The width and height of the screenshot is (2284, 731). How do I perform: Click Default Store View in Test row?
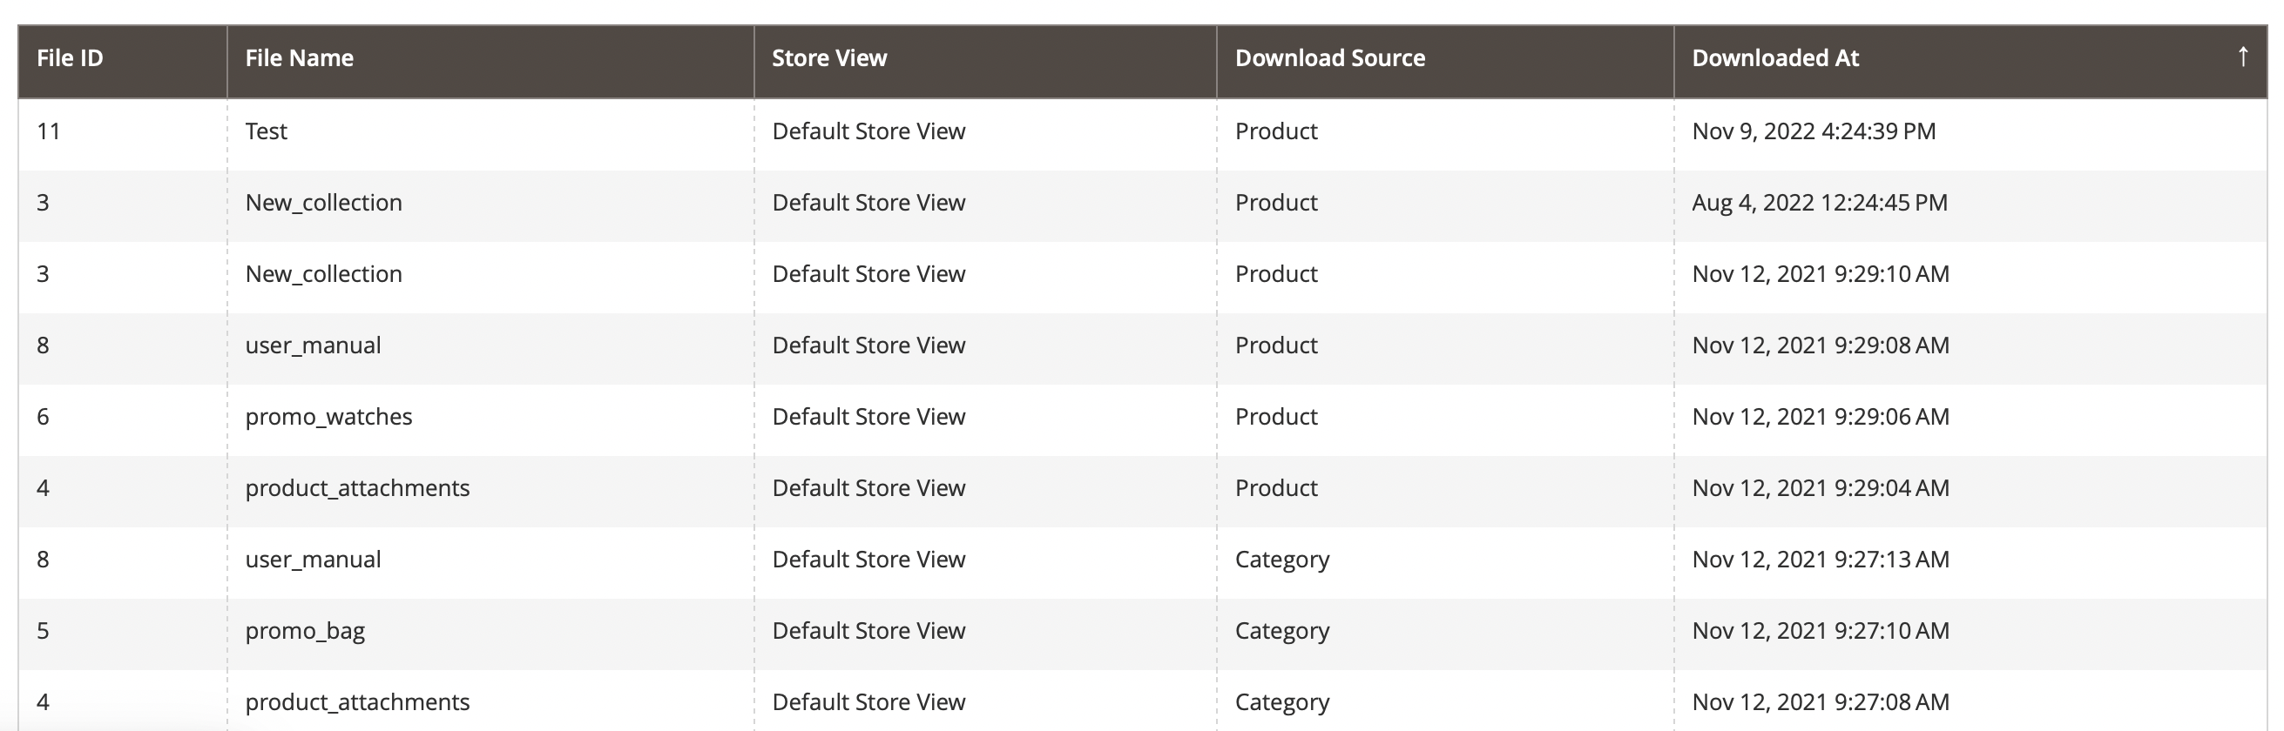868,131
